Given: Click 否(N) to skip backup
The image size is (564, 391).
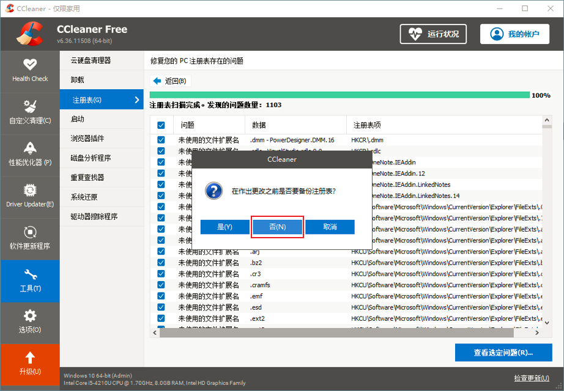Looking at the screenshot, I should (277, 227).
